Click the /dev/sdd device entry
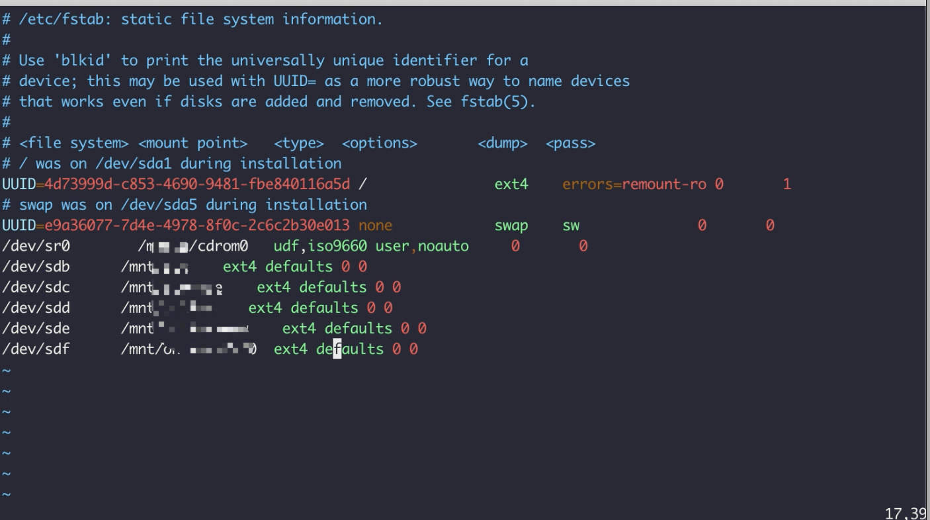This screenshot has height=520, width=930. pyautogui.click(x=36, y=308)
